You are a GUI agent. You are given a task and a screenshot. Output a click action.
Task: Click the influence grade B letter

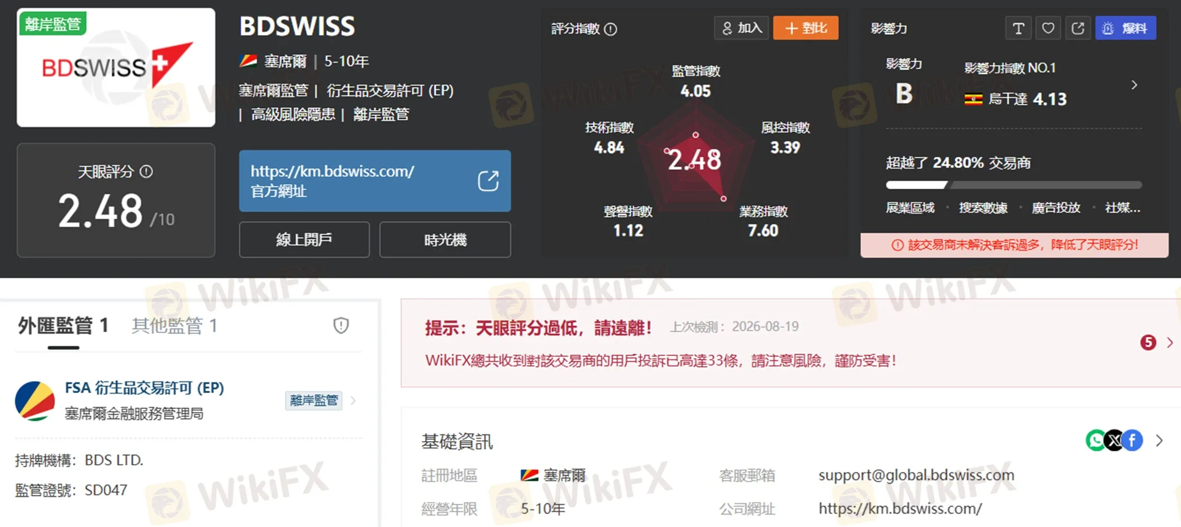[x=904, y=94]
